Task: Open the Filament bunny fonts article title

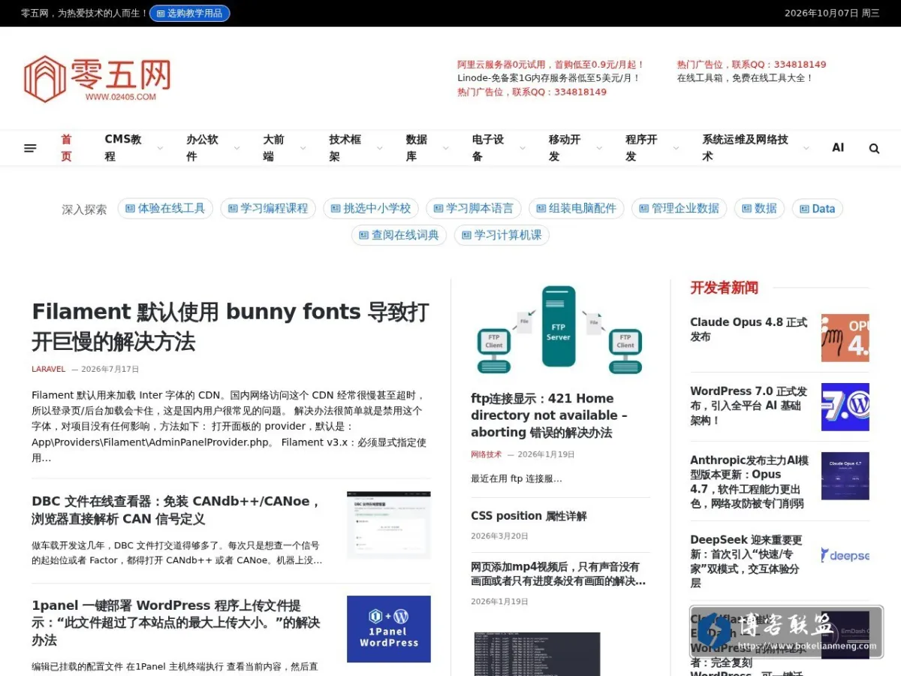Action: click(231, 326)
